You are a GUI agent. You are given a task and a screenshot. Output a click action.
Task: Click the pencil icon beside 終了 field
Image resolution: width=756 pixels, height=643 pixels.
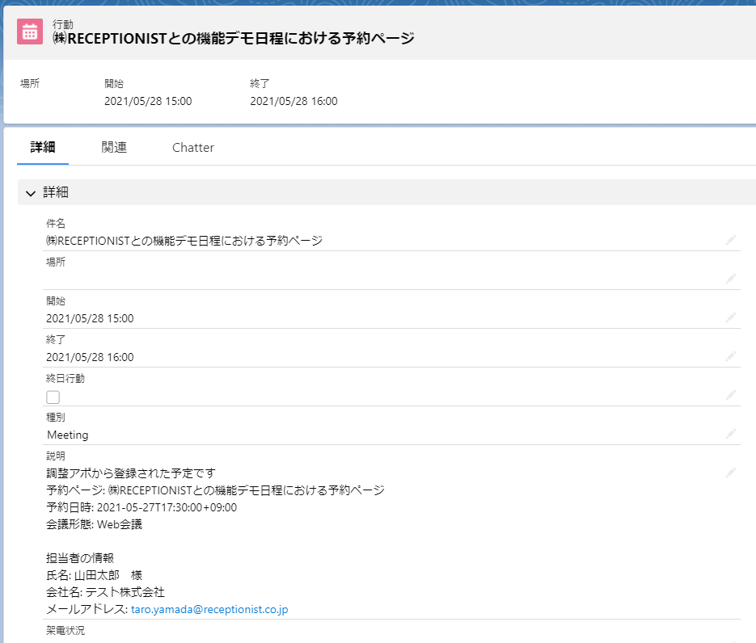pos(730,356)
